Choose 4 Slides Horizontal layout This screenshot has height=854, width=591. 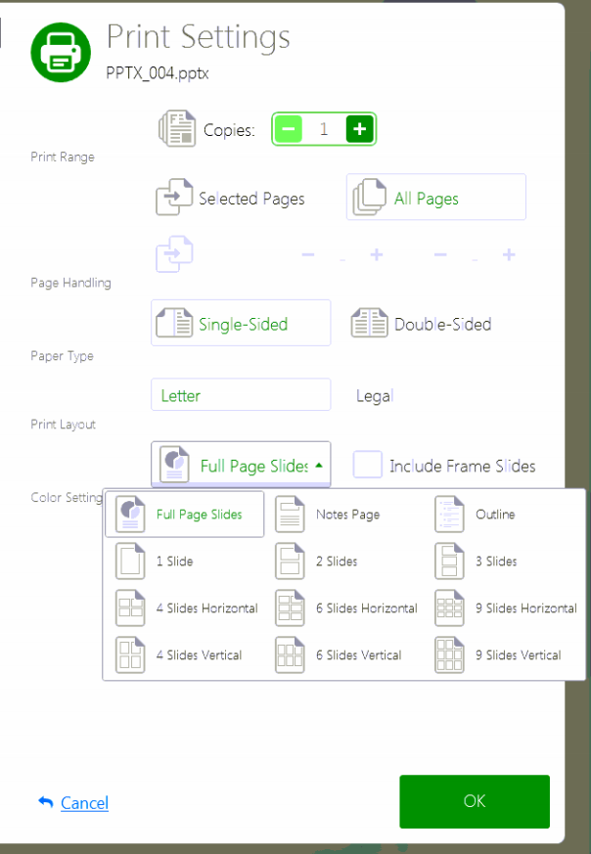point(185,607)
